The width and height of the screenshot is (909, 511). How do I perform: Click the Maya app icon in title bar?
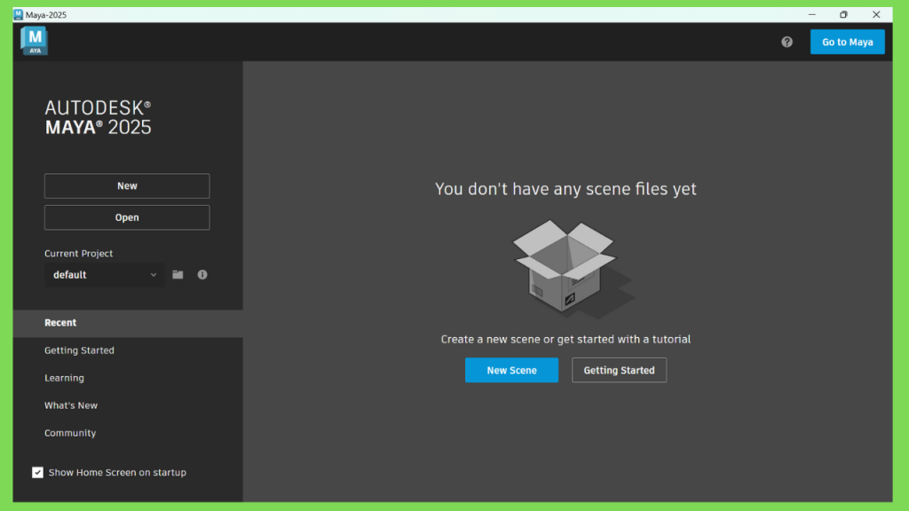coord(19,14)
